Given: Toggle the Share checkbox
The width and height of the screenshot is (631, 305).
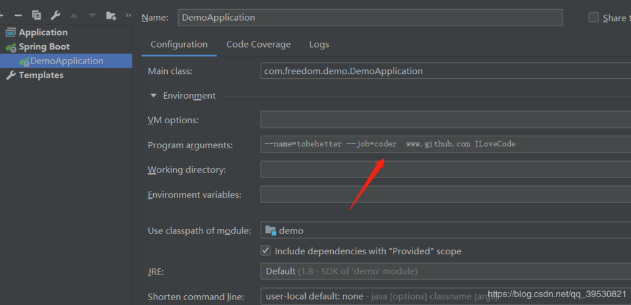Looking at the screenshot, I should click(593, 17).
